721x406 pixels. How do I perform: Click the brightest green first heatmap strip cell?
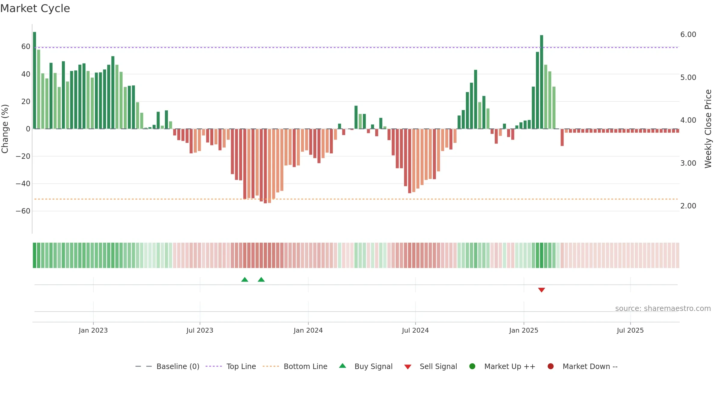[x=35, y=255]
